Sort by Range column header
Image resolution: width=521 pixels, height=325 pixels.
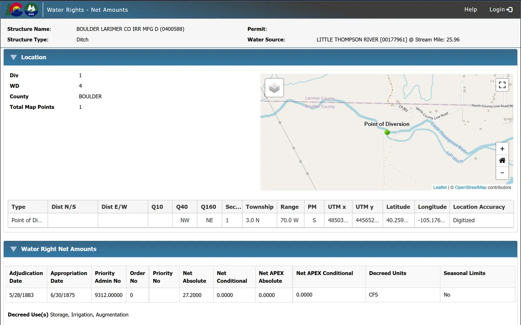click(x=291, y=207)
